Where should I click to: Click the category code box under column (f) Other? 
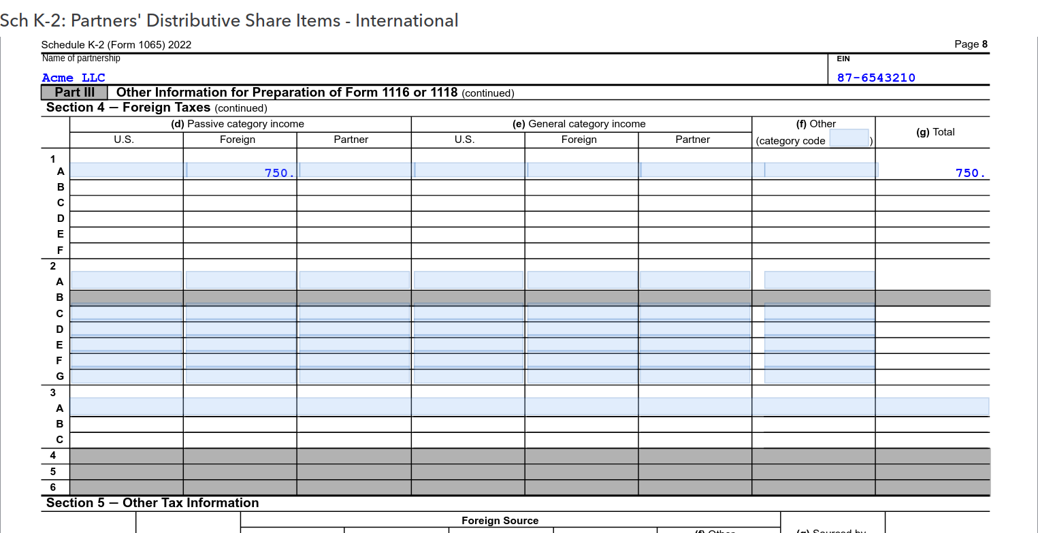coord(849,138)
